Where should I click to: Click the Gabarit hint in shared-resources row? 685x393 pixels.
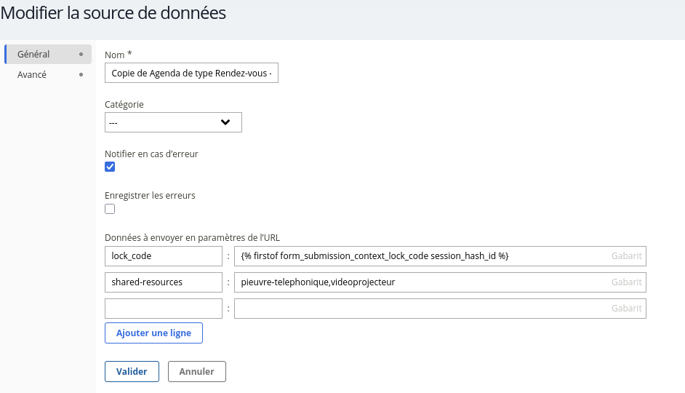pos(626,282)
